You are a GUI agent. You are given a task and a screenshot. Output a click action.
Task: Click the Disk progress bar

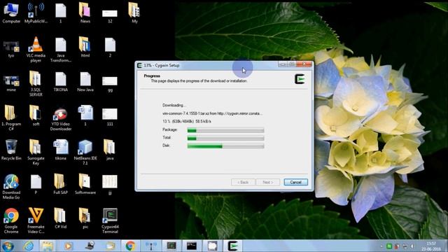coord(225,146)
